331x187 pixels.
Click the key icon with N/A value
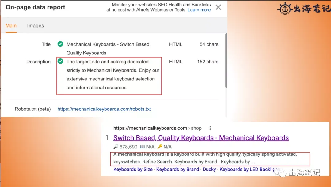coord(160,147)
